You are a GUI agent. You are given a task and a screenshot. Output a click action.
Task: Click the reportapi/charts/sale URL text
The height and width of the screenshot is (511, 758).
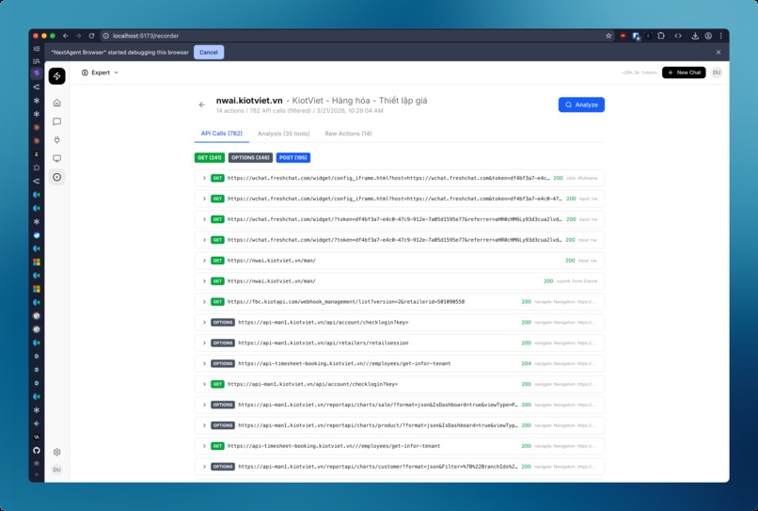click(377, 405)
